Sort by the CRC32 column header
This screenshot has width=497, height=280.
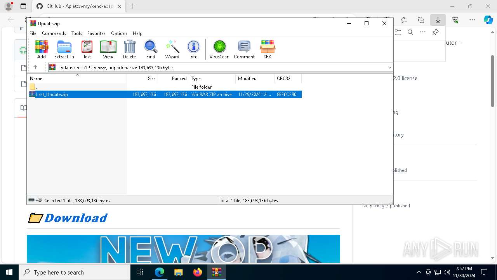(x=288, y=79)
